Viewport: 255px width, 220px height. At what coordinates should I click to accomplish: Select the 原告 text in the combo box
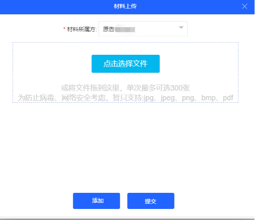(x=109, y=29)
